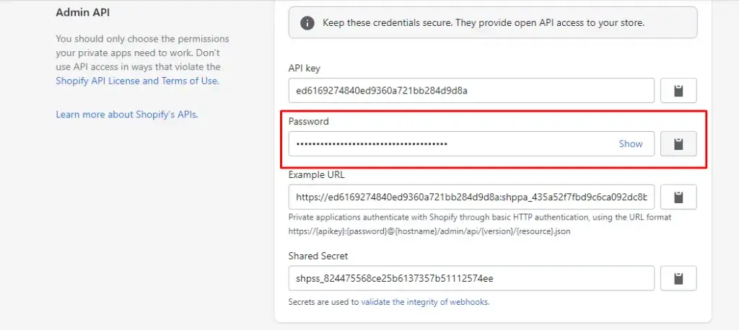Copy the Password using clipboard icon

click(x=678, y=143)
